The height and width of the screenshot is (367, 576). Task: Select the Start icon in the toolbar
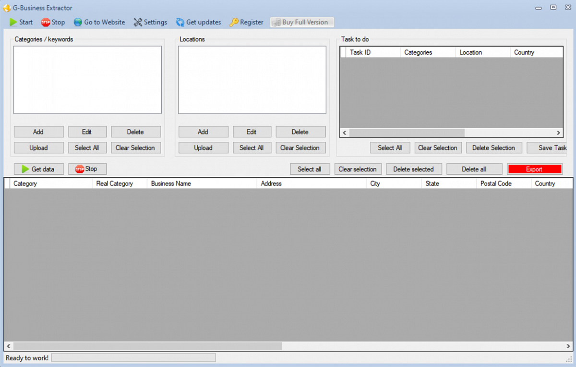click(14, 22)
